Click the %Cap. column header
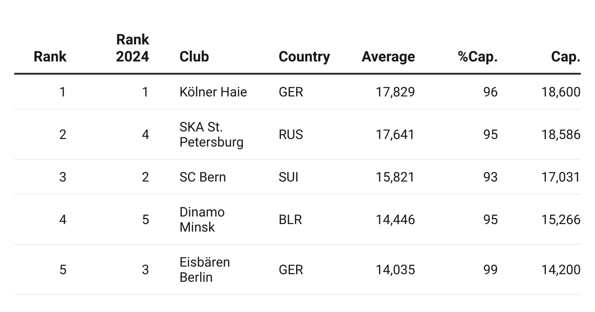Viewport: 595px width, 312px height. coord(477,57)
